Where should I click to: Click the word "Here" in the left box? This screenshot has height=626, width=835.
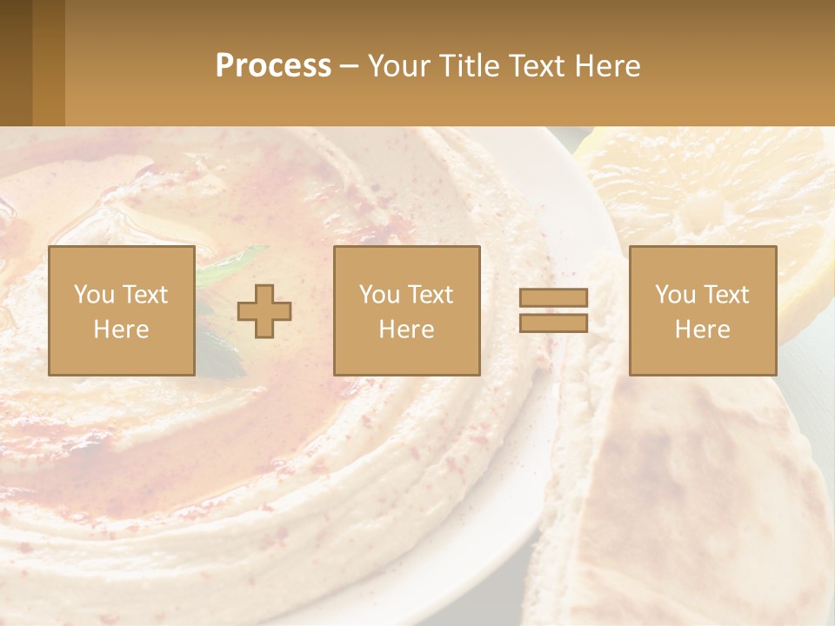(122, 330)
